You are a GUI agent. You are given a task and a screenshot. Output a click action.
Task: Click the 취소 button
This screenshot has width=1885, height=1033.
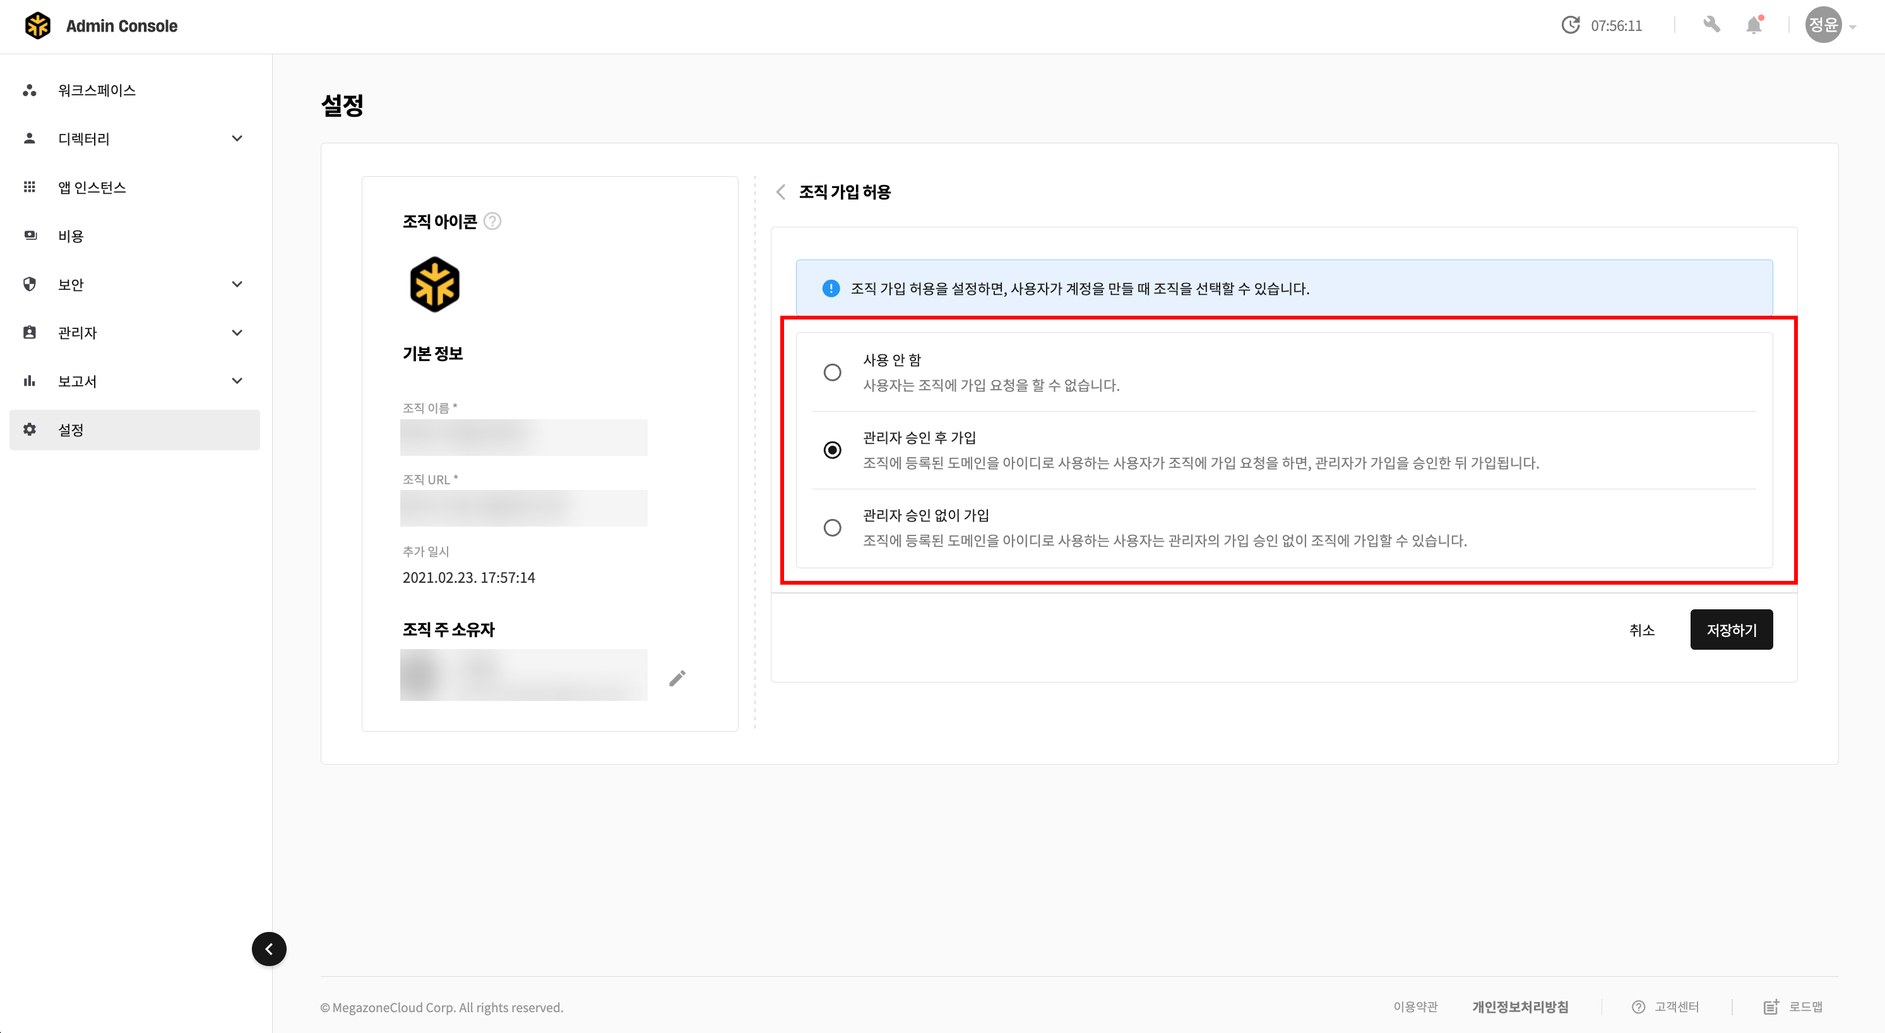[1641, 630]
